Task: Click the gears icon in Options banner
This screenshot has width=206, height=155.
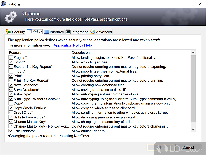Action: (x=11, y=17)
